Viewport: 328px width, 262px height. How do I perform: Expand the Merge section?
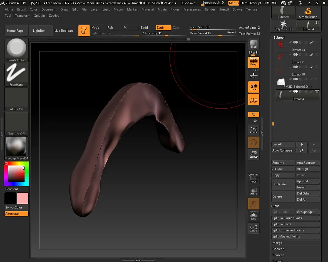tap(277, 243)
